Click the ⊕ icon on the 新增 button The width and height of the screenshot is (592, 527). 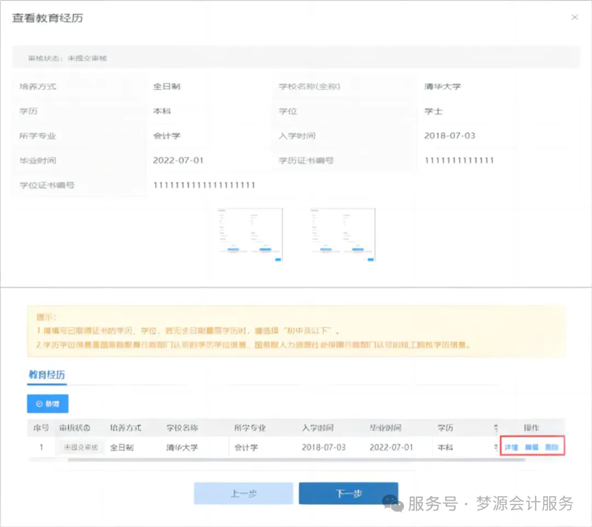click(x=38, y=403)
